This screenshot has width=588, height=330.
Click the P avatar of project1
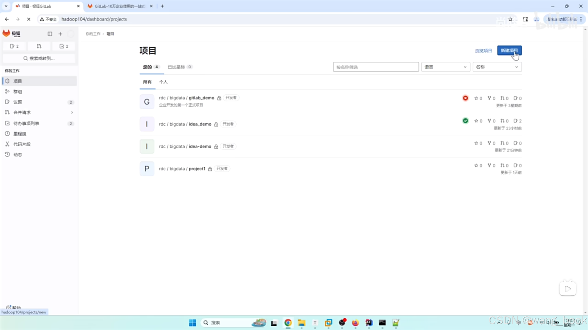tap(147, 169)
